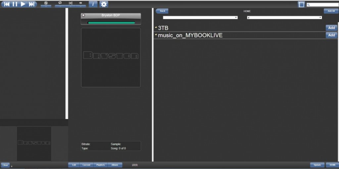This screenshot has width=339, height=169.
Task: Open settings with the gear icon
Action: tap(104, 4)
